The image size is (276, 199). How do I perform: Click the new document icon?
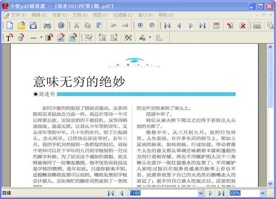(9, 26)
